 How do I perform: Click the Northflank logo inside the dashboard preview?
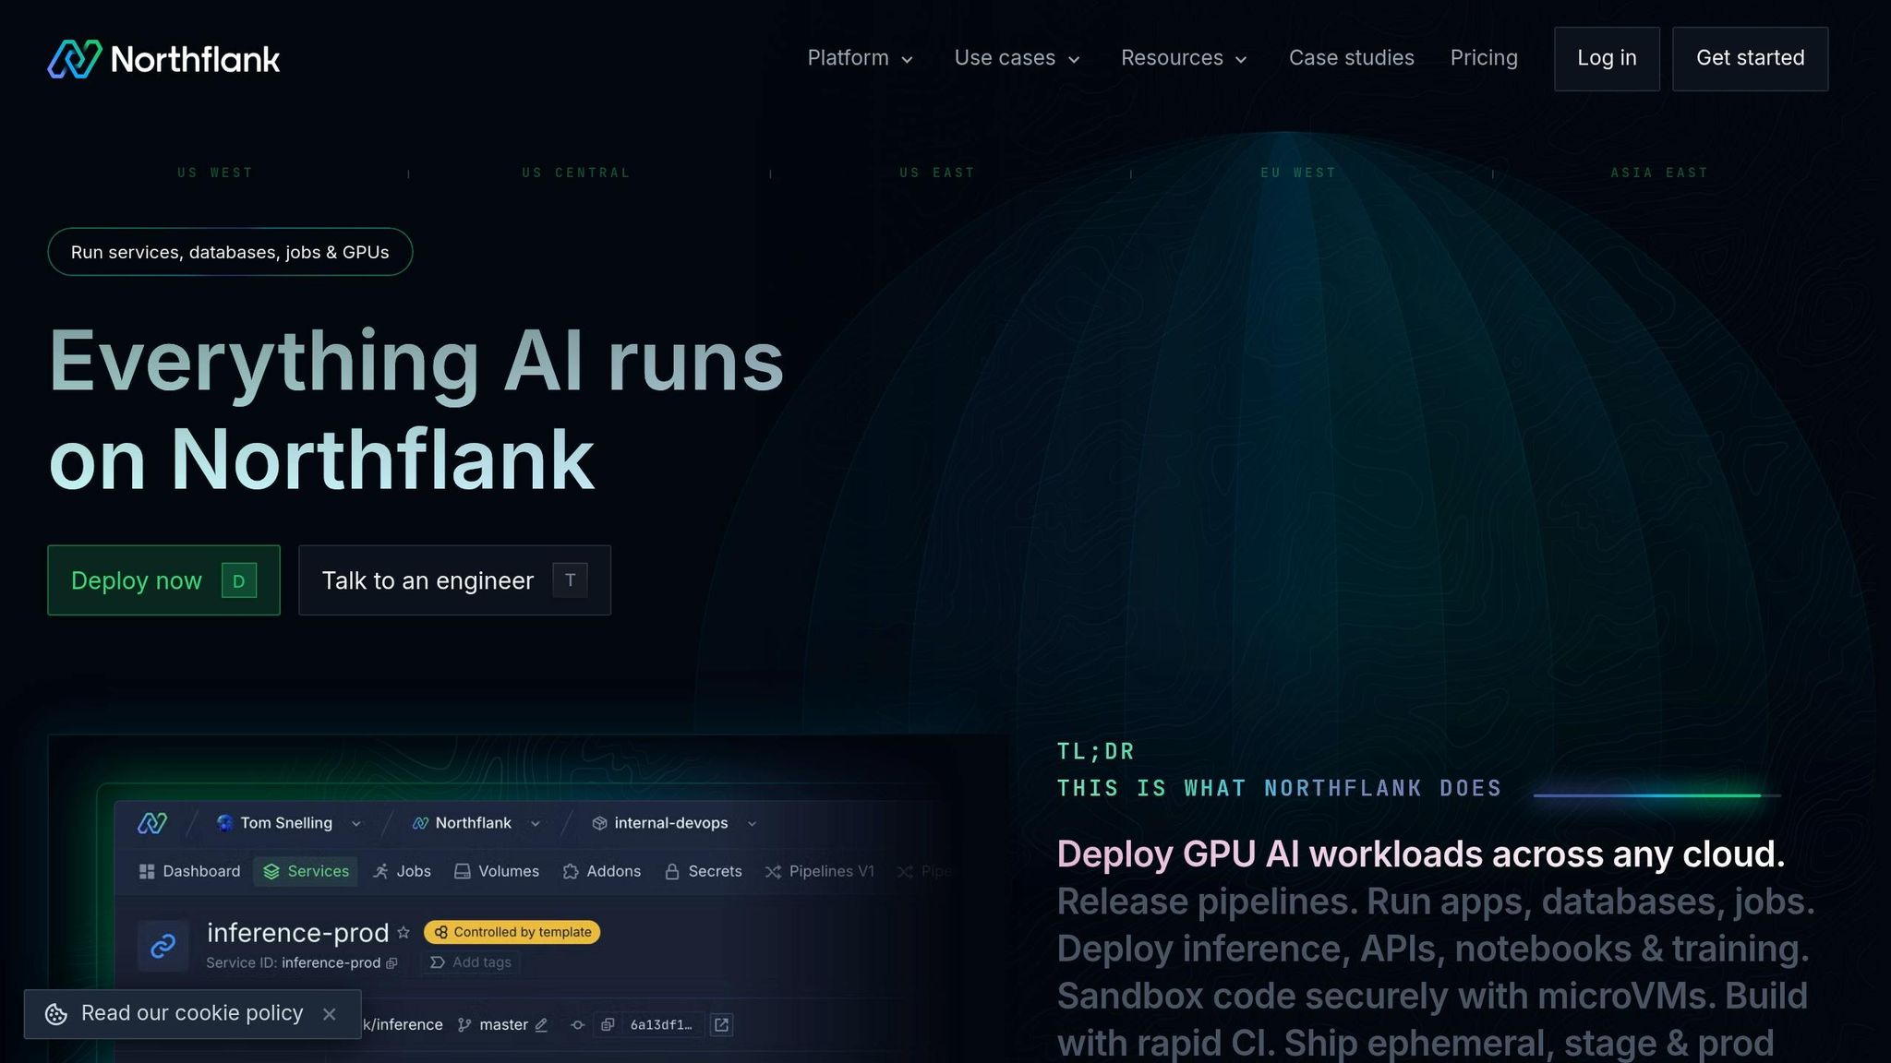pos(152,823)
